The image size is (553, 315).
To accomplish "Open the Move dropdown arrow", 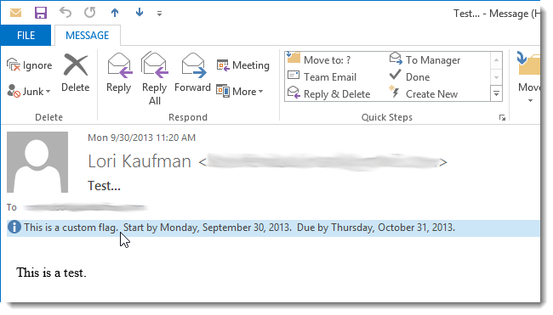I will click(530, 101).
